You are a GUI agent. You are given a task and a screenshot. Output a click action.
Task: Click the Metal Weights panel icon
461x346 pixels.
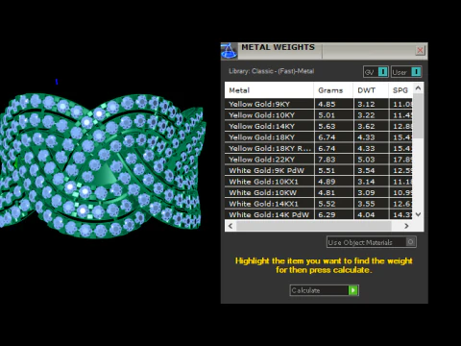tap(229, 51)
